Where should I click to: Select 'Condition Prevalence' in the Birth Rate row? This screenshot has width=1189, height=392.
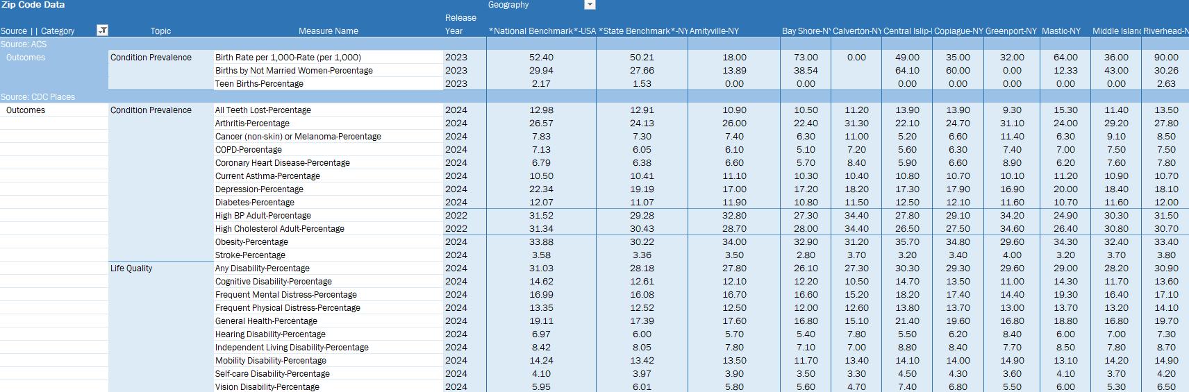pos(151,58)
